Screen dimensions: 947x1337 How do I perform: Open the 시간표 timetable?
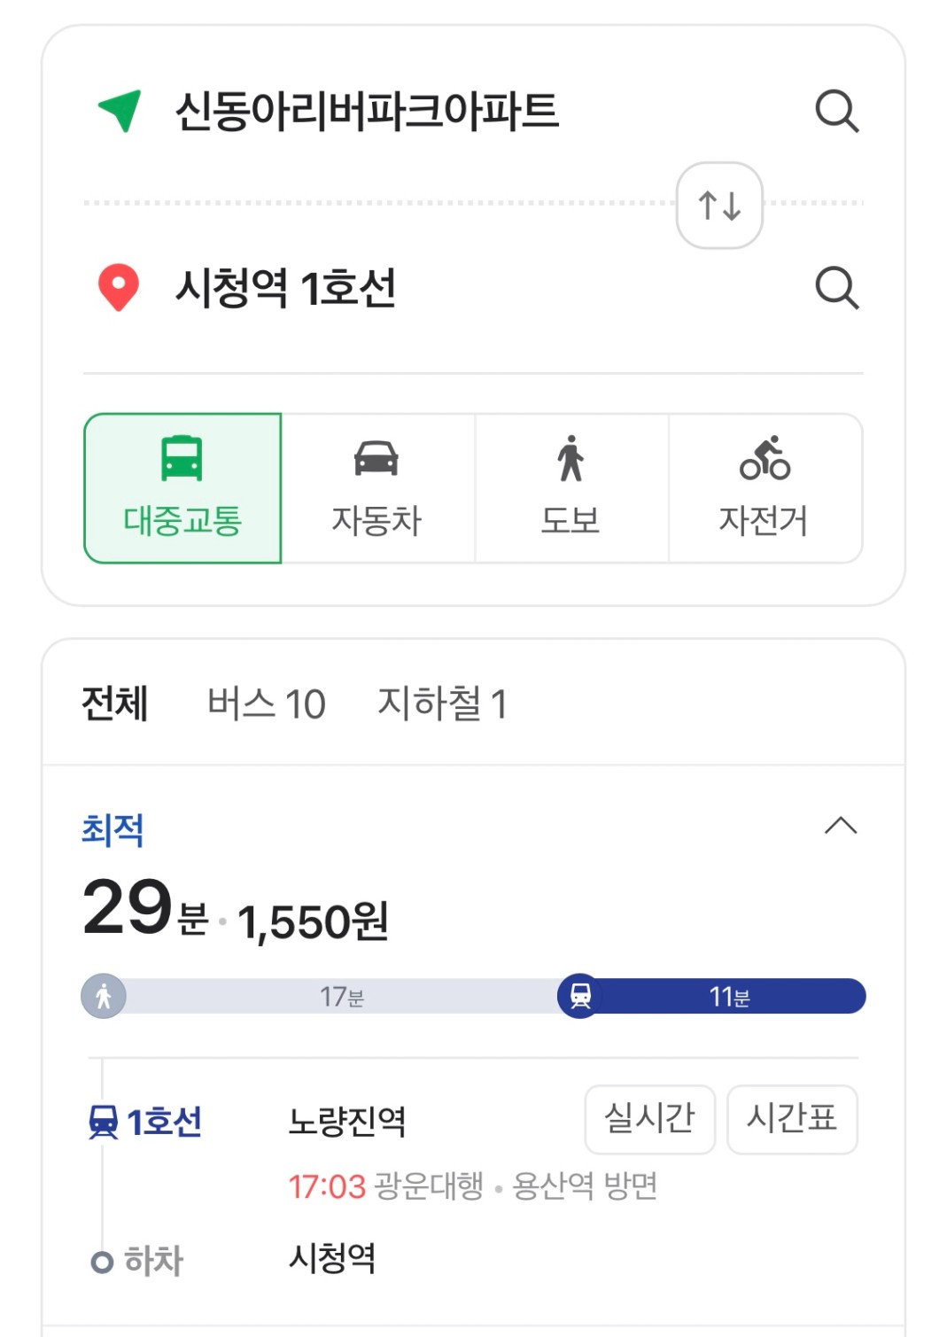pyautogui.click(x=792, y=1119)
